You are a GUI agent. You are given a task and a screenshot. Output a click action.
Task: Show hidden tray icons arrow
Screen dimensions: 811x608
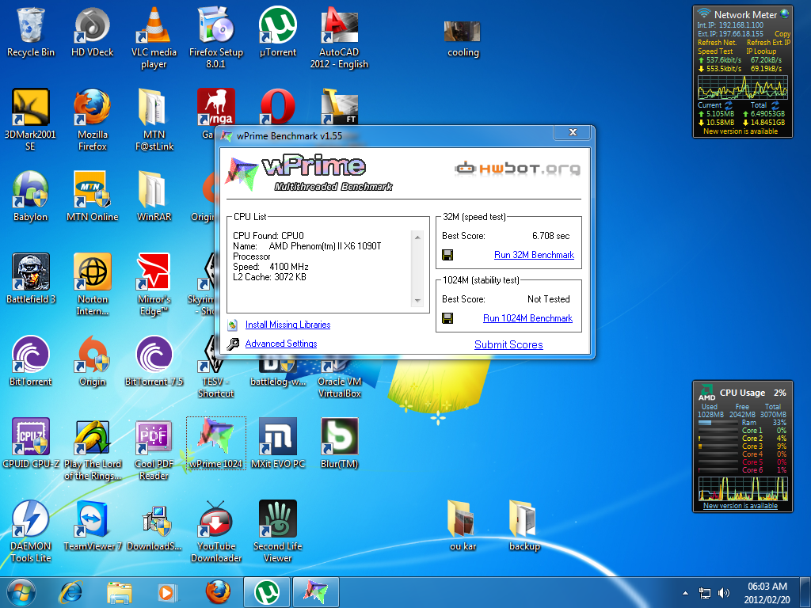(685, 593)
